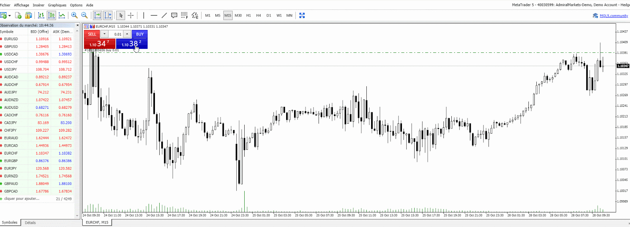Image resolution: width=630 pixels, height=227 pixels.
Task: Select GBPUSD row in market watch
Action: pos(37,47)
